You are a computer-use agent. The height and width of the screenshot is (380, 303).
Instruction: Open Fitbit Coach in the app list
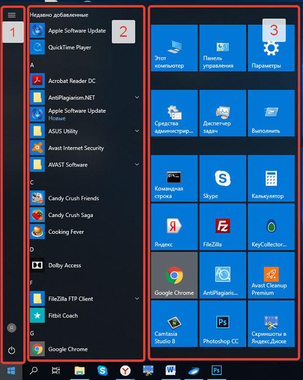click(86, 316)
